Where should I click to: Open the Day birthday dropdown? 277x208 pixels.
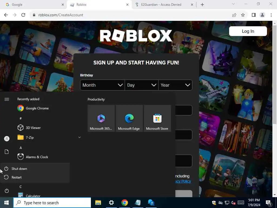coord(141,85)
